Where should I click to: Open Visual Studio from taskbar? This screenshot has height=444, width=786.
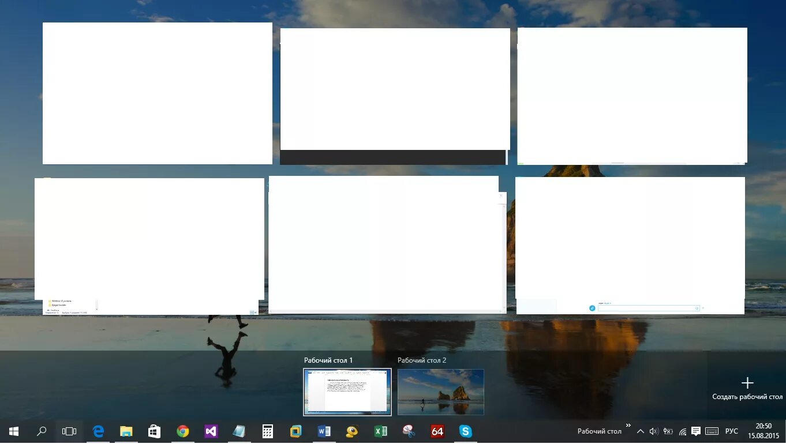[x=211, y=431]
